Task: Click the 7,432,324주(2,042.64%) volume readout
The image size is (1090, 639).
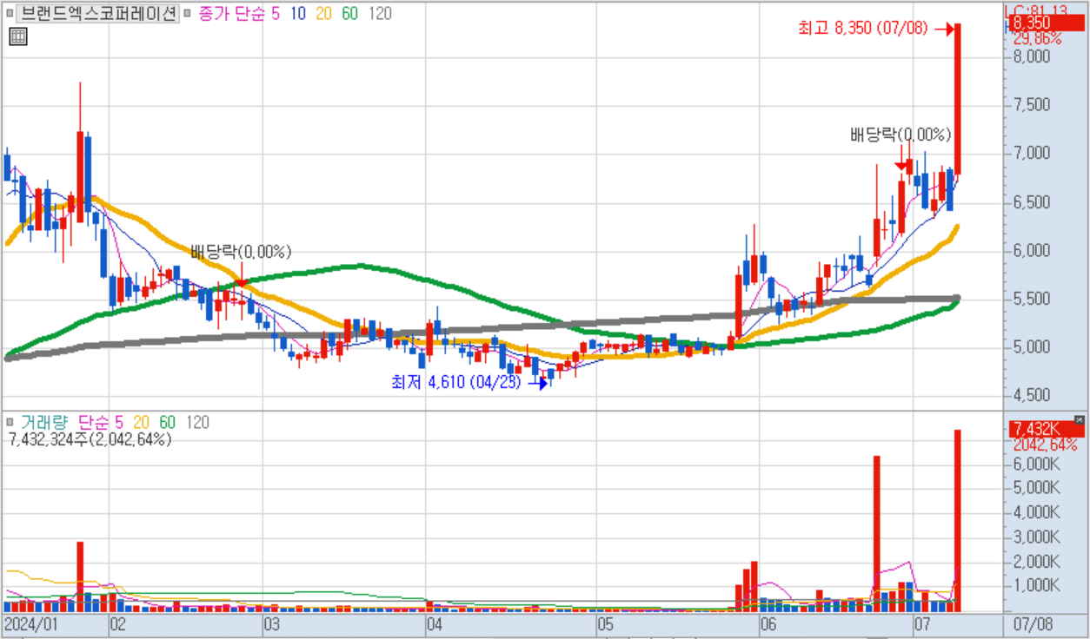Action: (90, 439)
